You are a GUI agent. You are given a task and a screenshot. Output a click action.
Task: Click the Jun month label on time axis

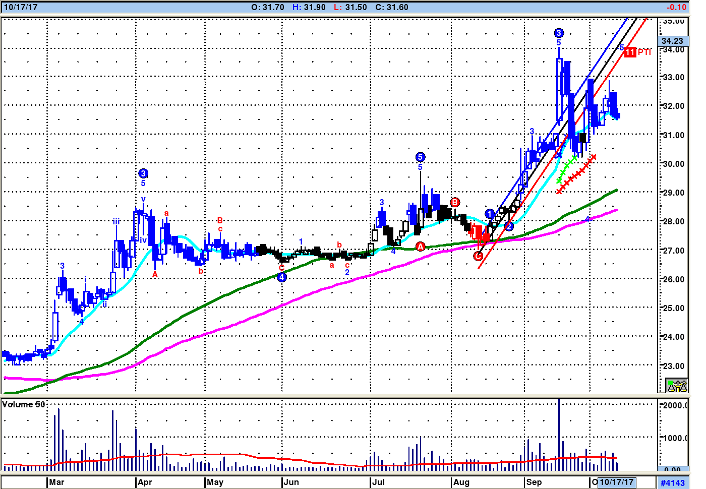(x=291, y=482)
